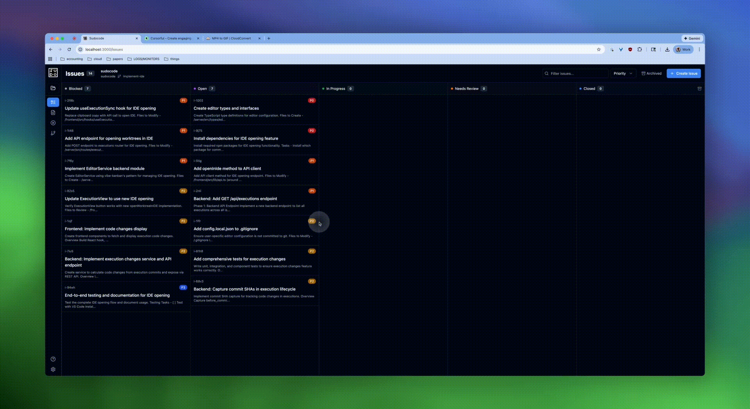Viewport: 750px width, 409px height.
Task: Open the LOGS/MONITORS bookmarks folder
Action: [143, 59]
